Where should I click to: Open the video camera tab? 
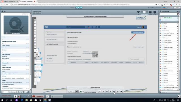coord(150,12)
